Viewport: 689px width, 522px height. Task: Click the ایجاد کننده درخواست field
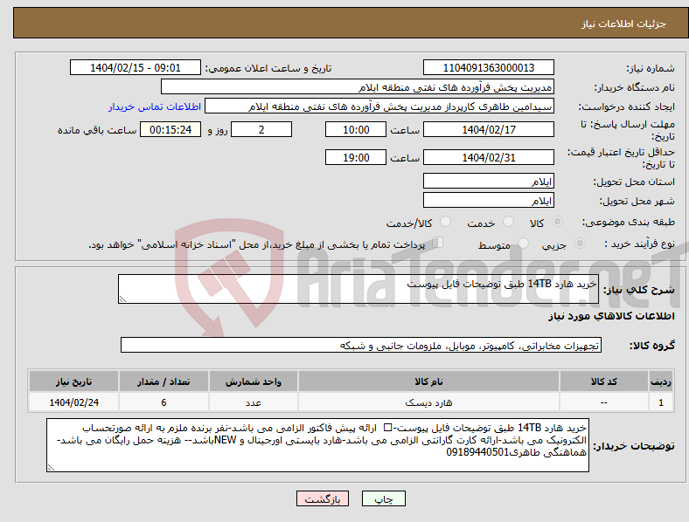click(x=379, y=106)
